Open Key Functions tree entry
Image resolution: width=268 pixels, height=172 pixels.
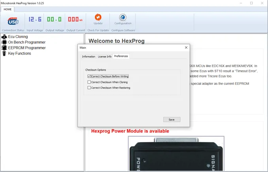click(19, 53)
